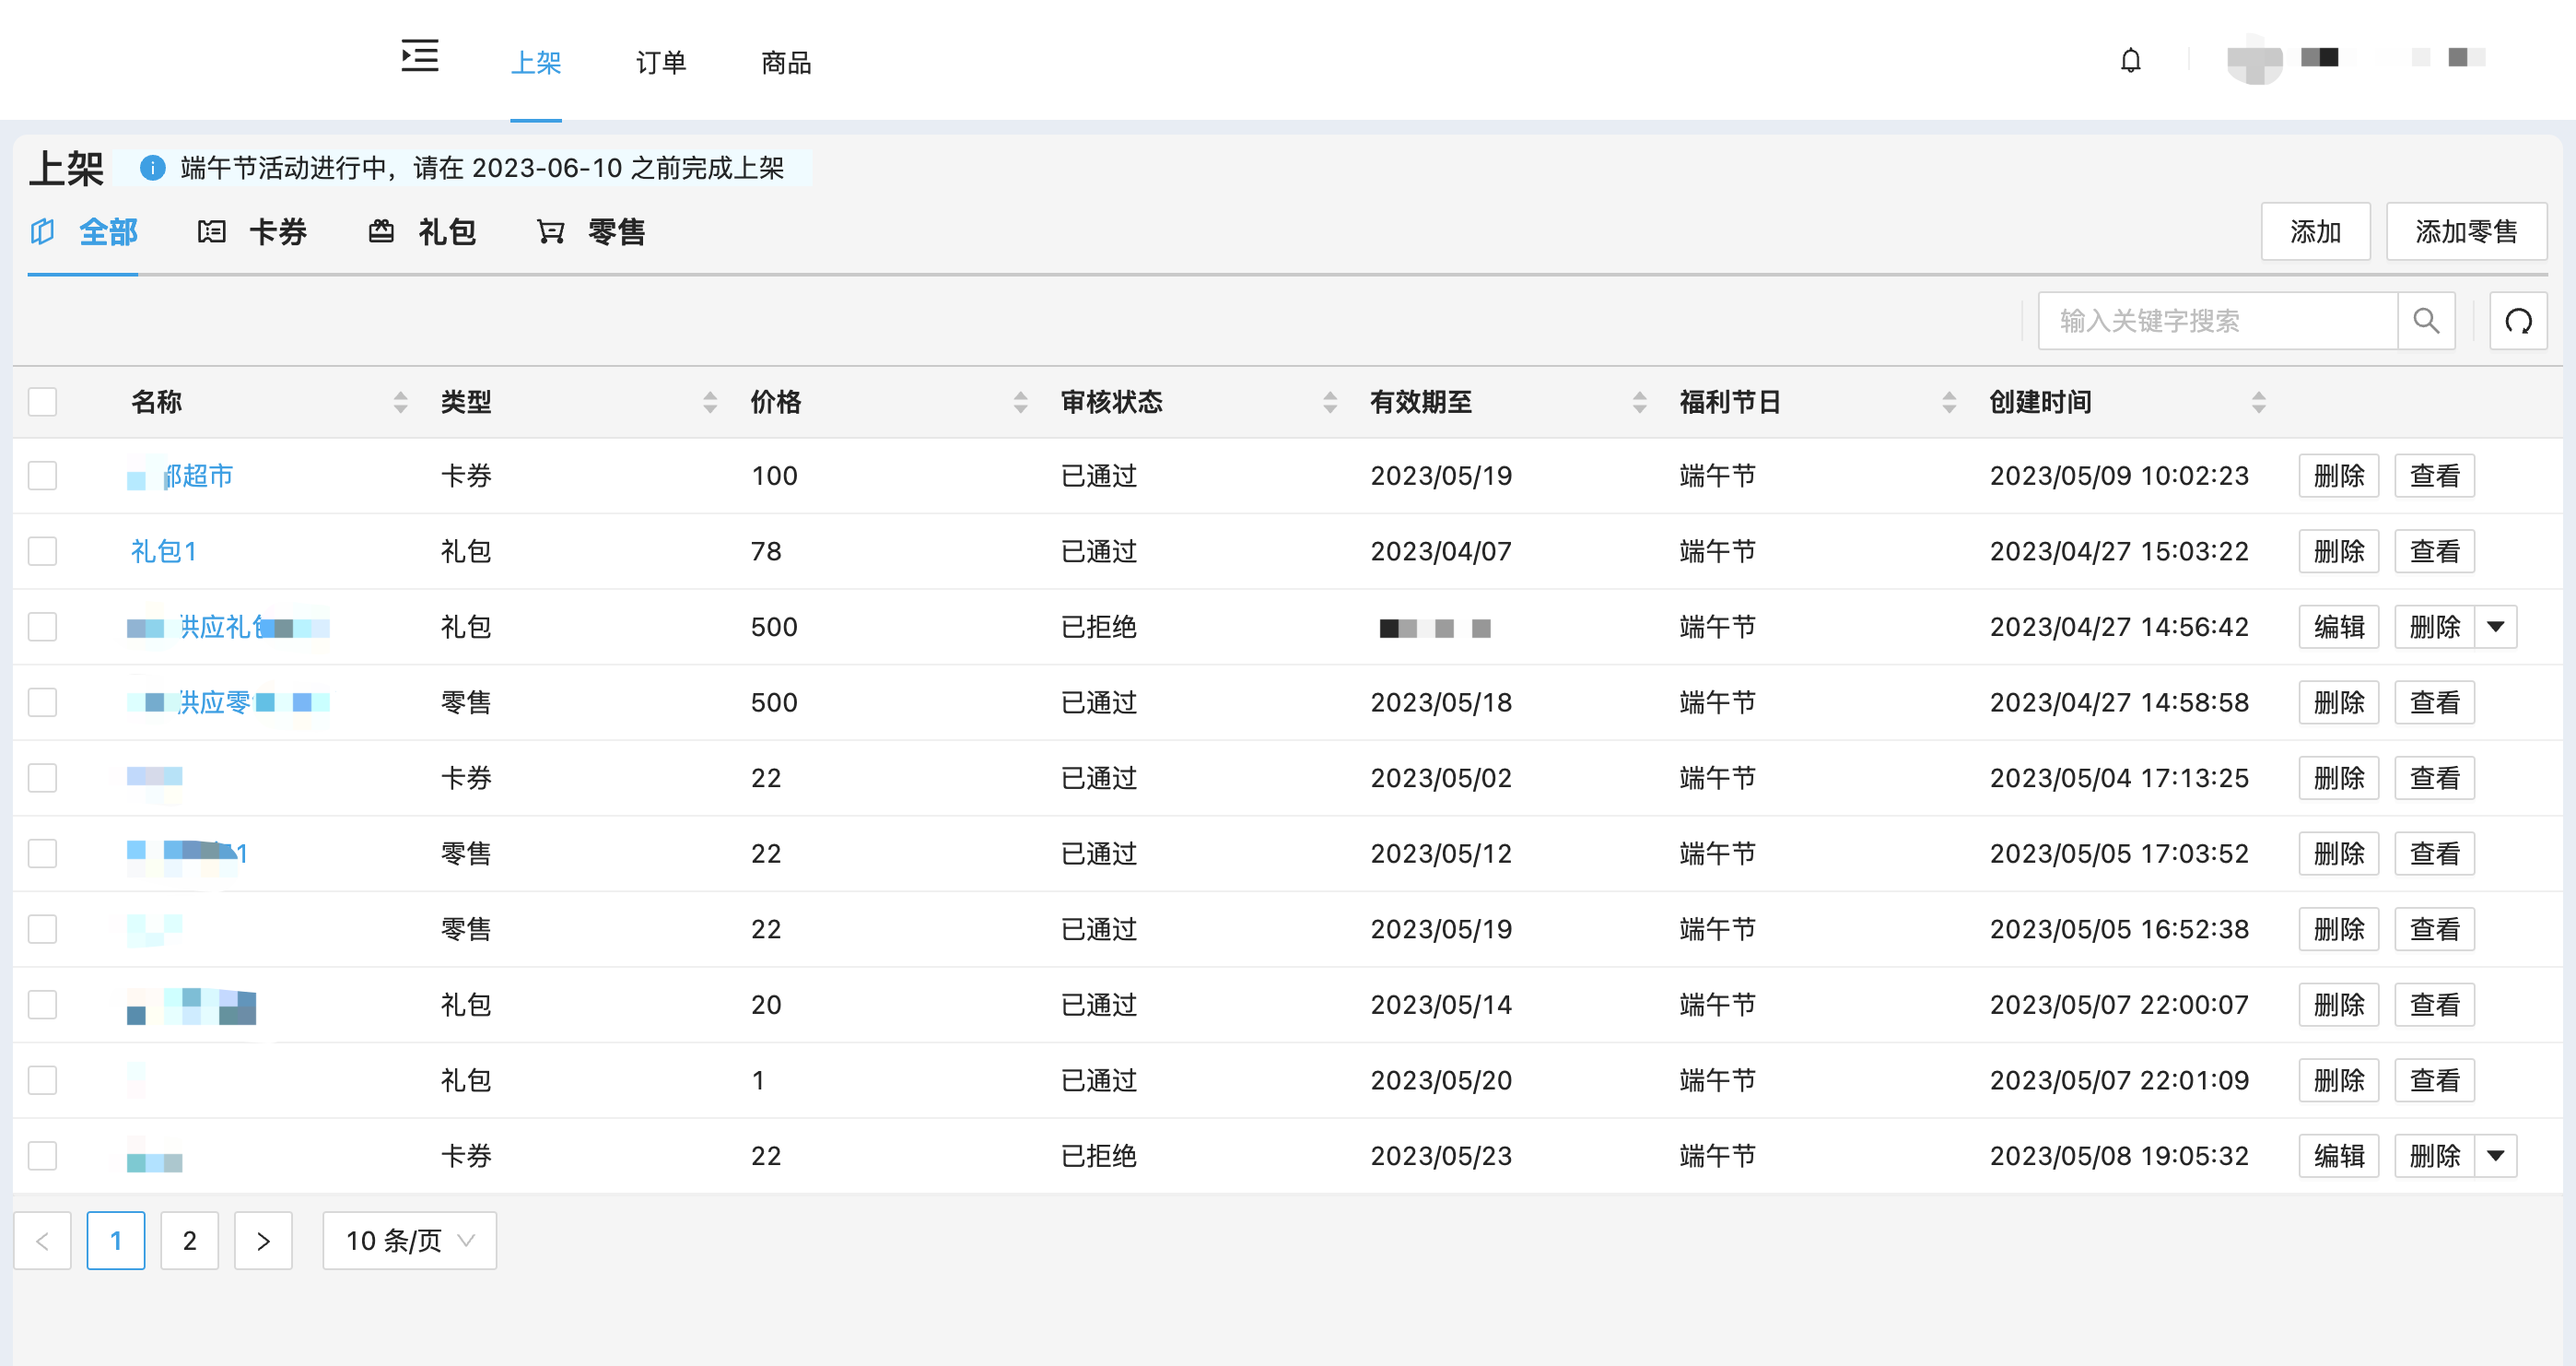The image size is (2576, 1366).
Task: Open the 礼包1 name link
Action: 164,551
